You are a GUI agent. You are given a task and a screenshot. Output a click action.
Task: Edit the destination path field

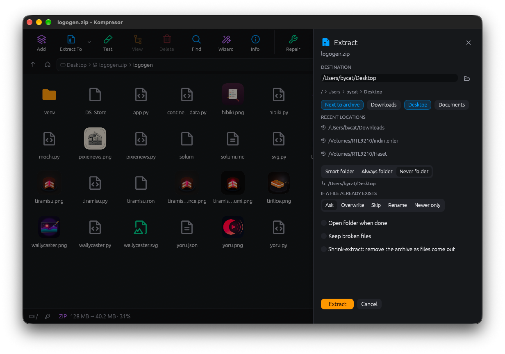(x=389, y=78)
